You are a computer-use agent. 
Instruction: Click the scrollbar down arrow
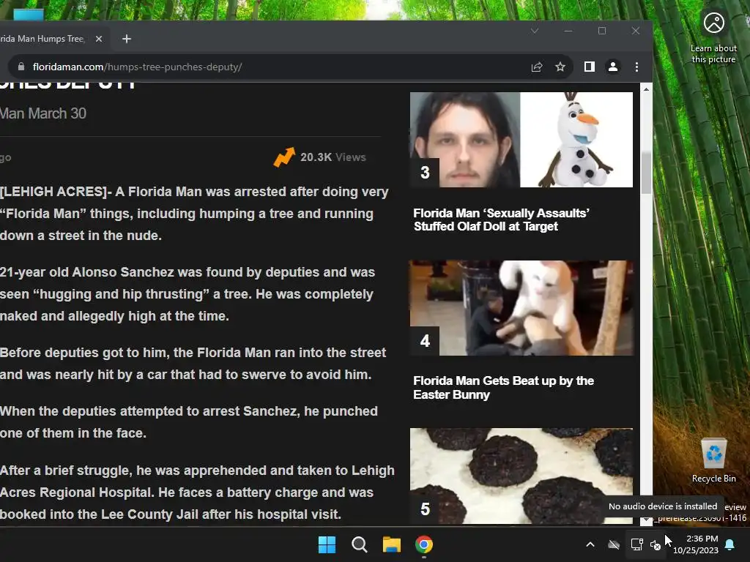[x=646, y=520]
